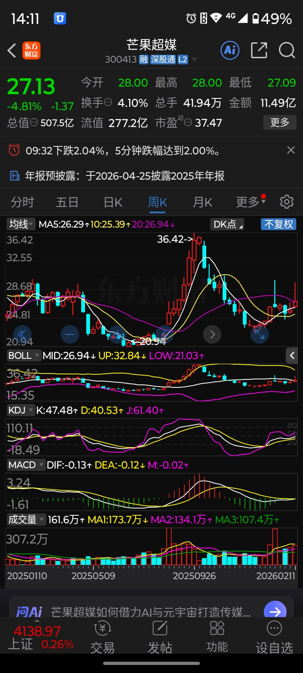Screen dimensions: 303x673
Task: Open the 上证 4138.97 index ticker
Action: 41,638
